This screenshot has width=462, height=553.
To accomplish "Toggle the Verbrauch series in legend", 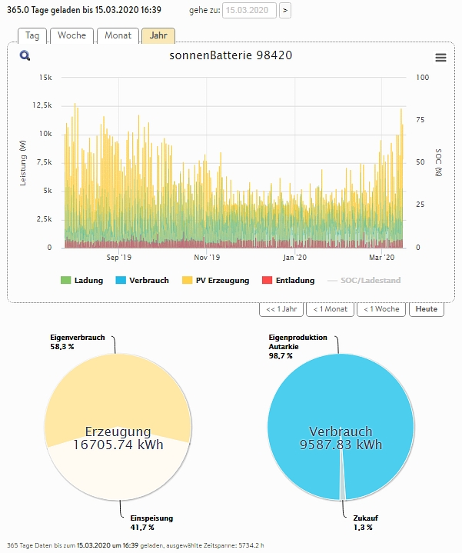I will [x=142, y=281].
